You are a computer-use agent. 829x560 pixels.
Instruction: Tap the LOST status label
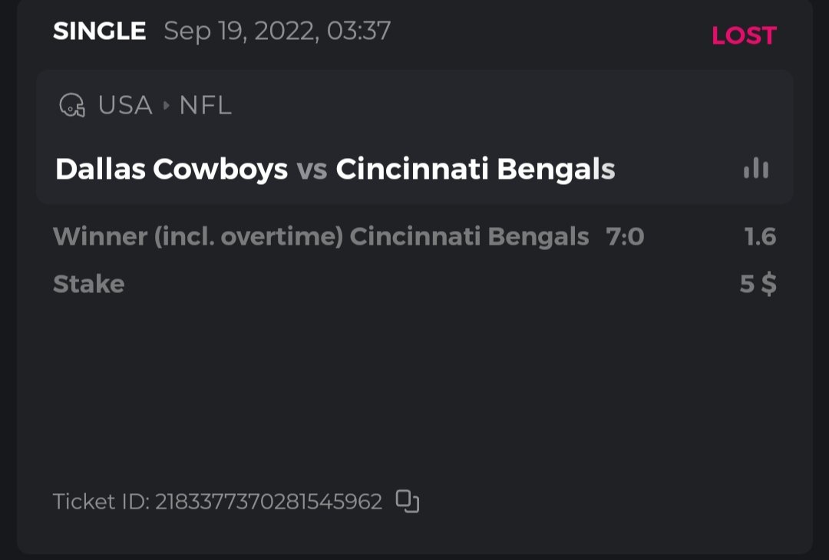(x=744, y=35)
